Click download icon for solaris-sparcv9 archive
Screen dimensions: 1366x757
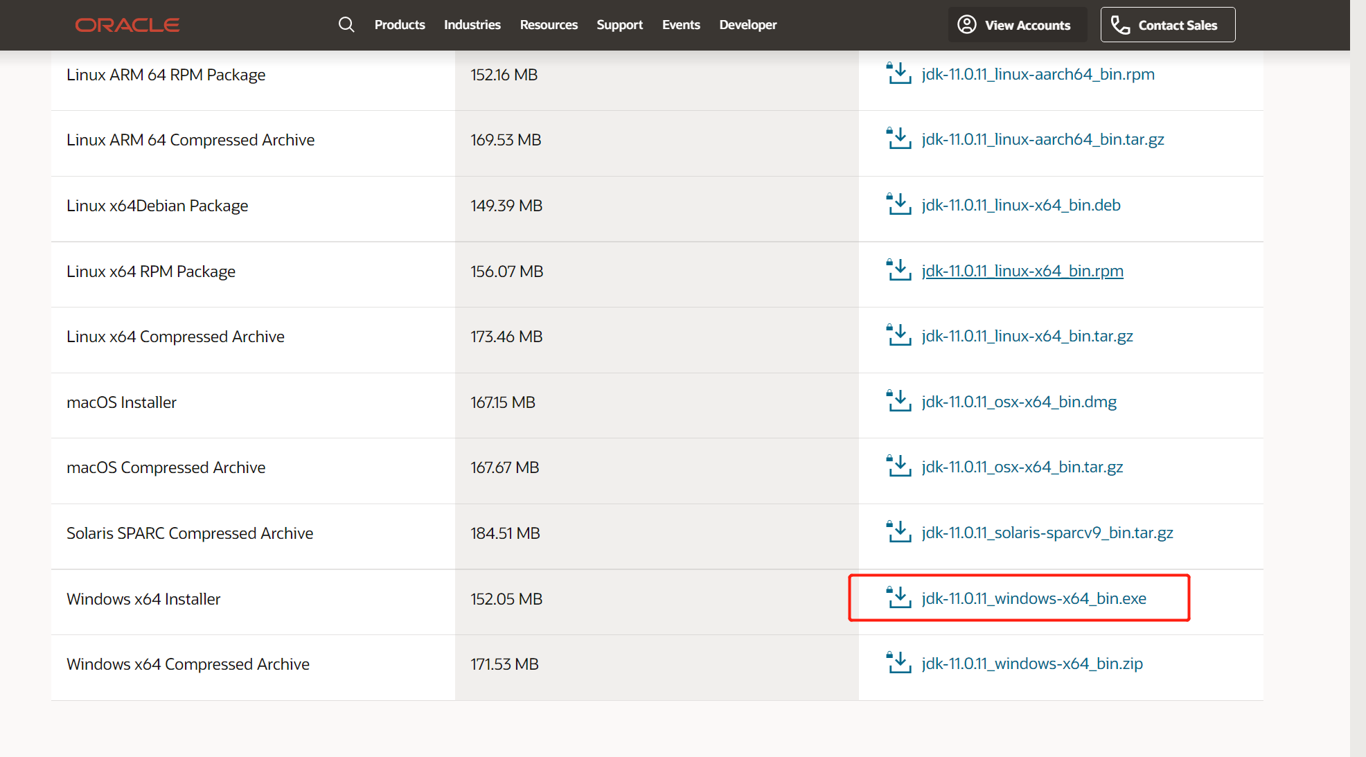click(898, 532)
